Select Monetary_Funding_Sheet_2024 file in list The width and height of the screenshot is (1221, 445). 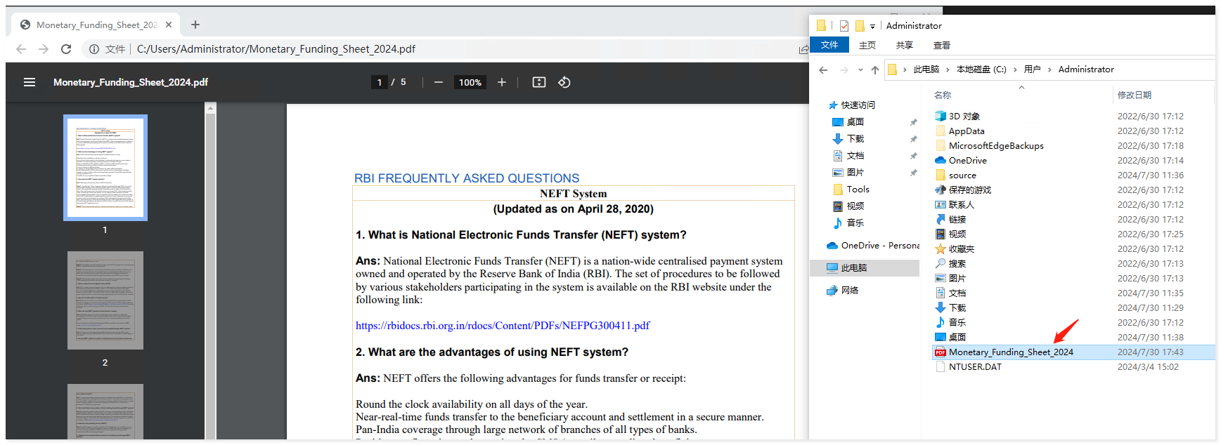click(1010, 352)
